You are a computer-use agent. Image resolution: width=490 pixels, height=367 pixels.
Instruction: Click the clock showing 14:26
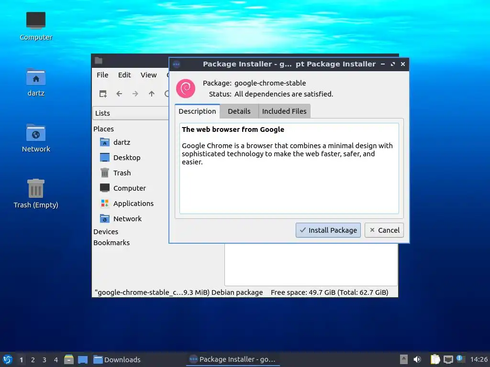(479, 359)
